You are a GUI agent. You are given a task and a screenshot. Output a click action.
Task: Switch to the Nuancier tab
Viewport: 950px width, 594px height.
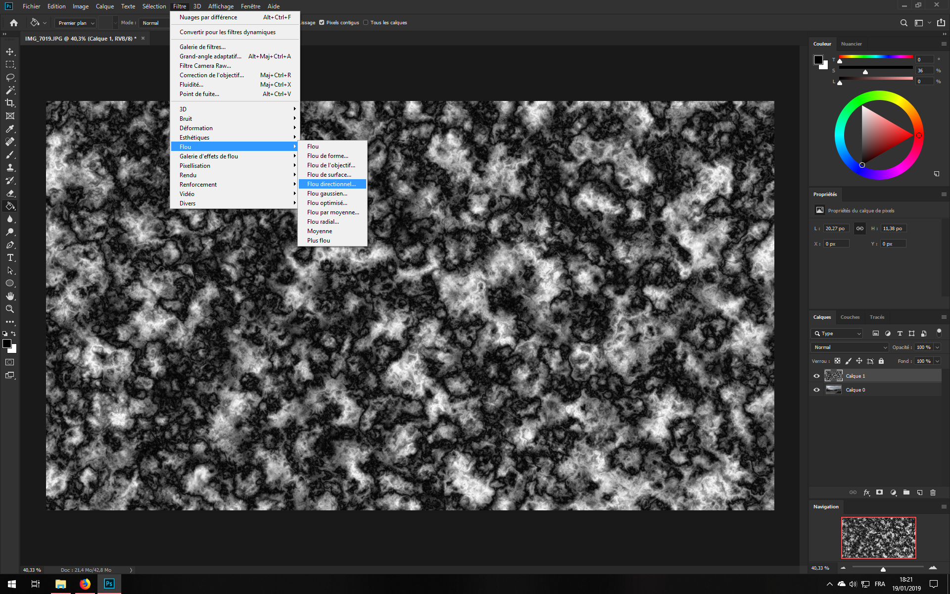click(851, 44)
